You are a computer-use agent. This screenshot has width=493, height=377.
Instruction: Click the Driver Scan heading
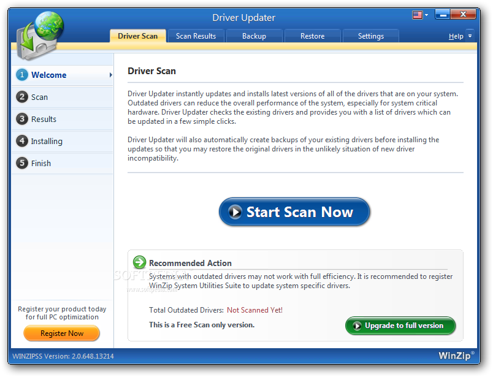[151, 71]
